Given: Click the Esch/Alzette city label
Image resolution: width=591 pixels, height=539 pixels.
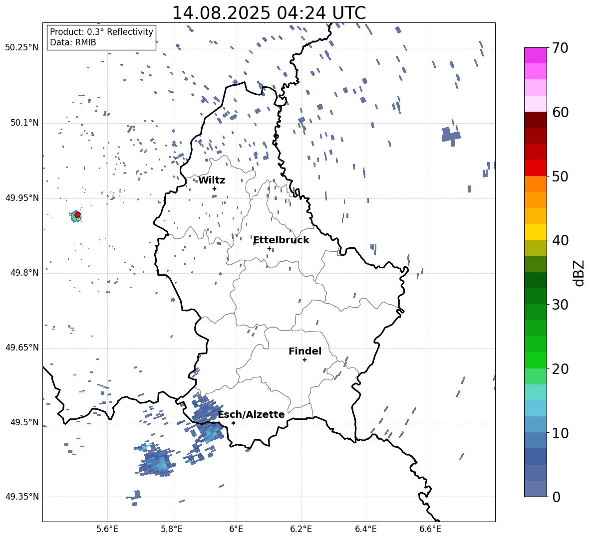Looking at the screenshot, I should [x=252, y=415].
